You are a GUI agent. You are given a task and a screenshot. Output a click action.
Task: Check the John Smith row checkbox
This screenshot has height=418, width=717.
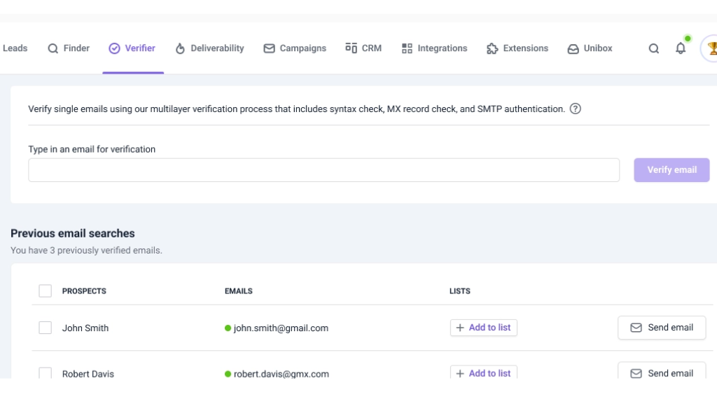tap(46, 328)
